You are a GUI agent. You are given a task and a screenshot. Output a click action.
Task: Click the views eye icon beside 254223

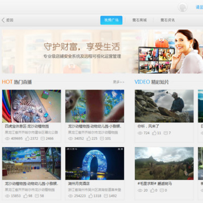click(70, 196)
